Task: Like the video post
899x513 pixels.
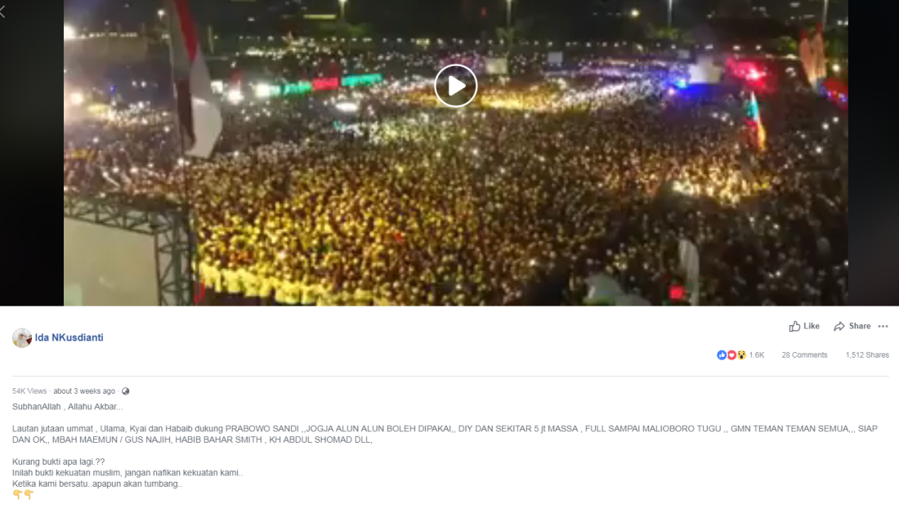Action: pyautogui.click(x=804, y=326)
